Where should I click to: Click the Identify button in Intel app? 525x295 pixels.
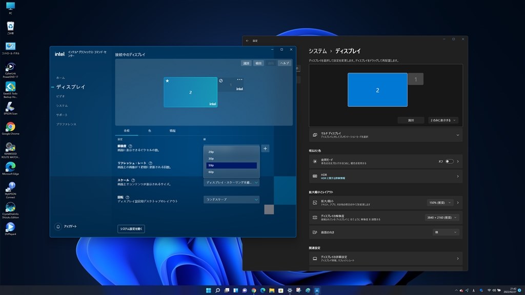pos(246,63)
